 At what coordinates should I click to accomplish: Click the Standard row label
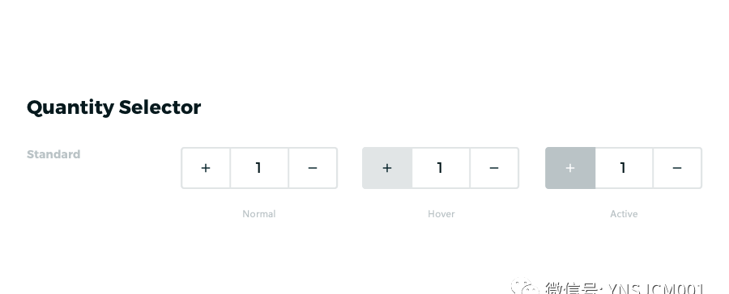[x=53, y=154]
